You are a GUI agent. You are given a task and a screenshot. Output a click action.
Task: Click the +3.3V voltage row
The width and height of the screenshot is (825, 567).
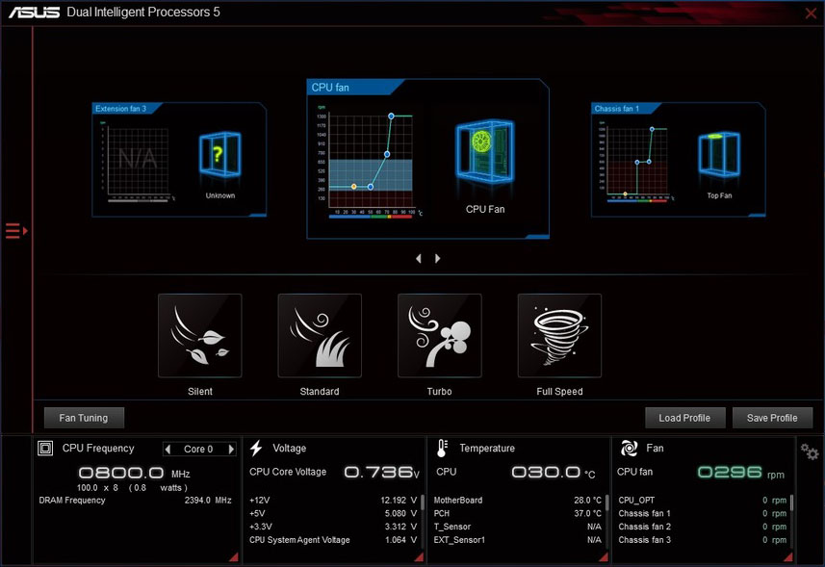[333, 527]
